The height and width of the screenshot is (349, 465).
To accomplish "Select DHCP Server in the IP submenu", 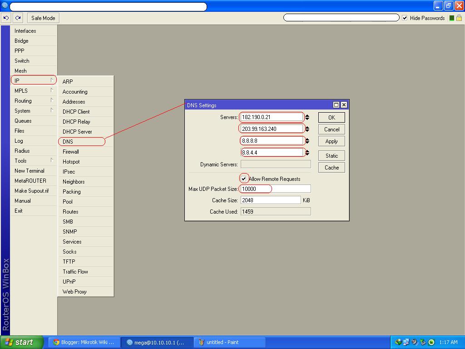I will coord(86,131).
